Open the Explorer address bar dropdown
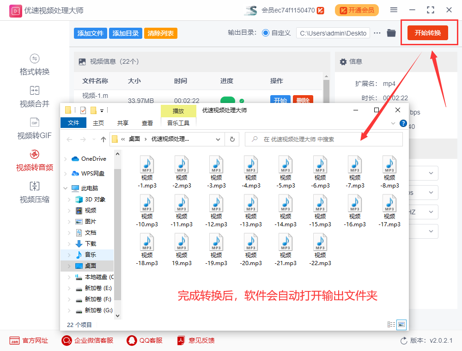 coord(218,139)
